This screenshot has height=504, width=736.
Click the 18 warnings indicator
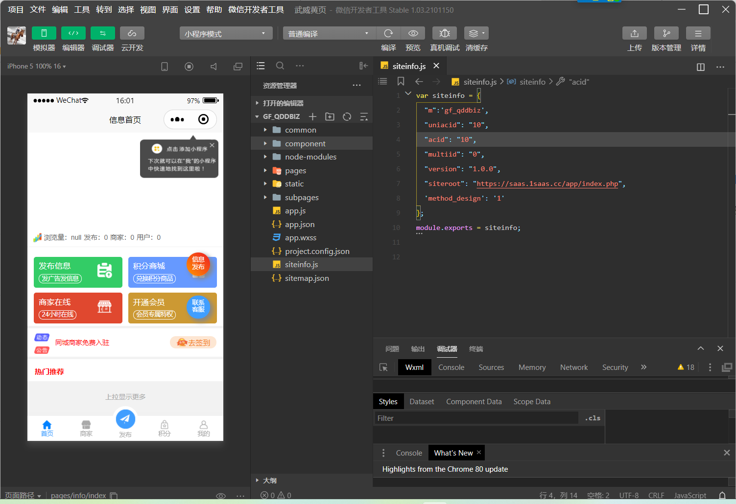pyautogui.click(x=686, y=367)
